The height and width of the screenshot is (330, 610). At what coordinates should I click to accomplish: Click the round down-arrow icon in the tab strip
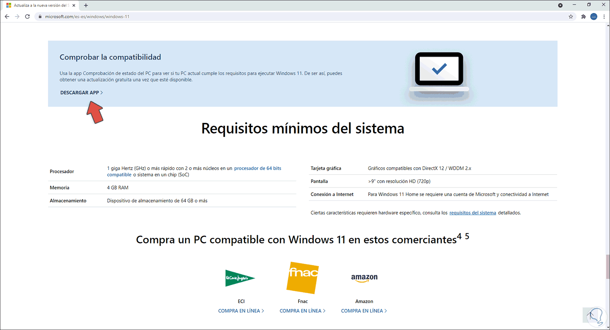560,5
